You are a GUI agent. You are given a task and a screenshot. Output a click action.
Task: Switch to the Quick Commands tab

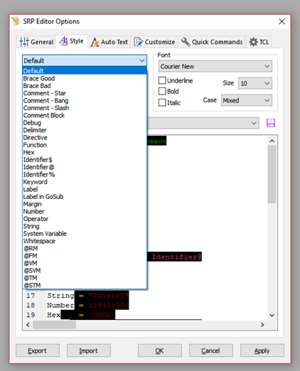212,42
